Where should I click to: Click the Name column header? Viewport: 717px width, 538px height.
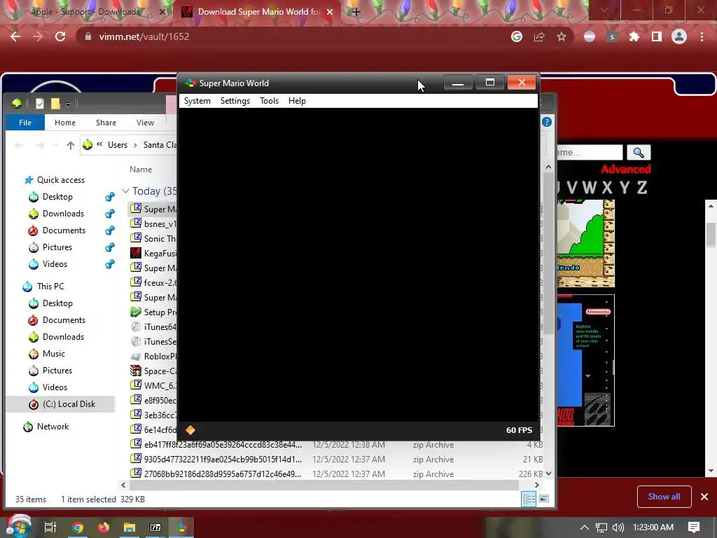[x=141, y=170]
